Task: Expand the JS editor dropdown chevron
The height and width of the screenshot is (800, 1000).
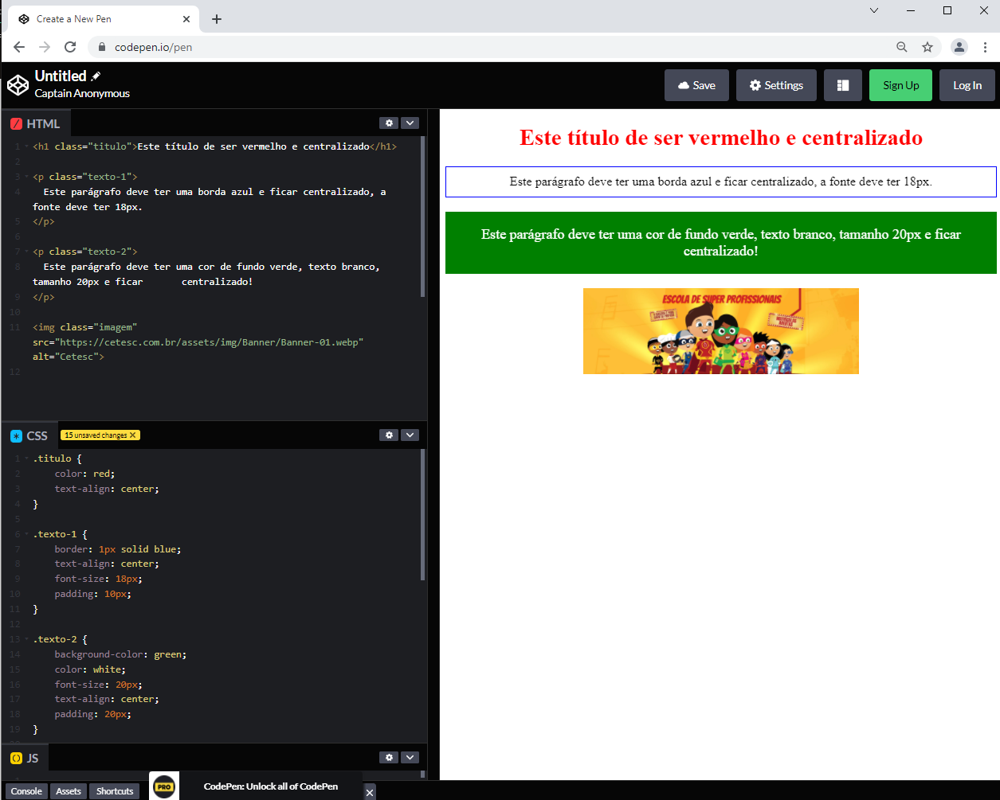Action: 410,758
